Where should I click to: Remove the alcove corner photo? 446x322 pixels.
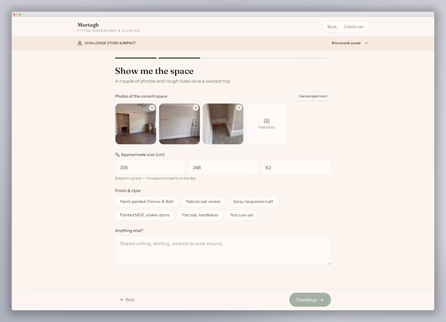coord(239,108)
